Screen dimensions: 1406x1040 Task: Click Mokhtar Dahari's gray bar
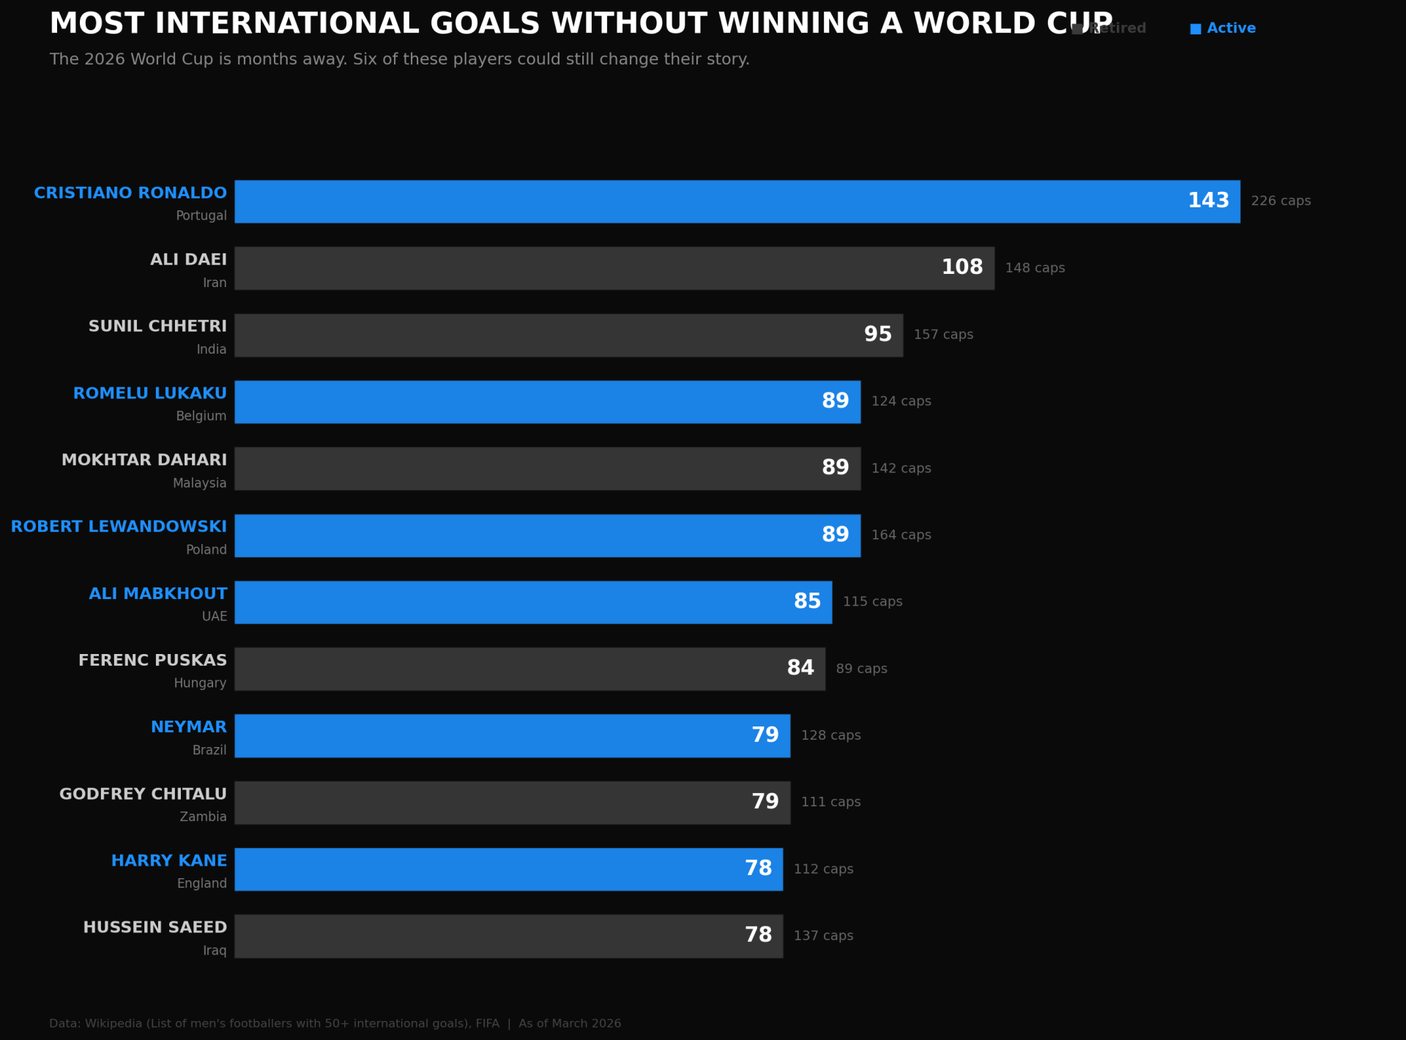pos(547,469)
